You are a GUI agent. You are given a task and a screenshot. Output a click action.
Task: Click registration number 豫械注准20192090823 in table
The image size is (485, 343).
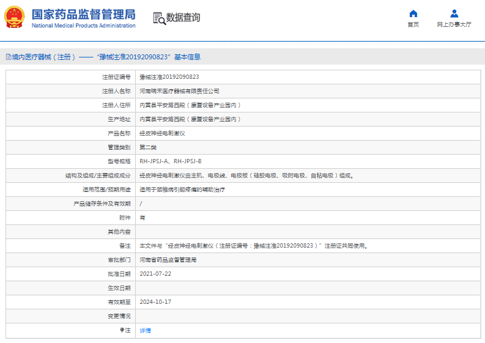[169, 77]
